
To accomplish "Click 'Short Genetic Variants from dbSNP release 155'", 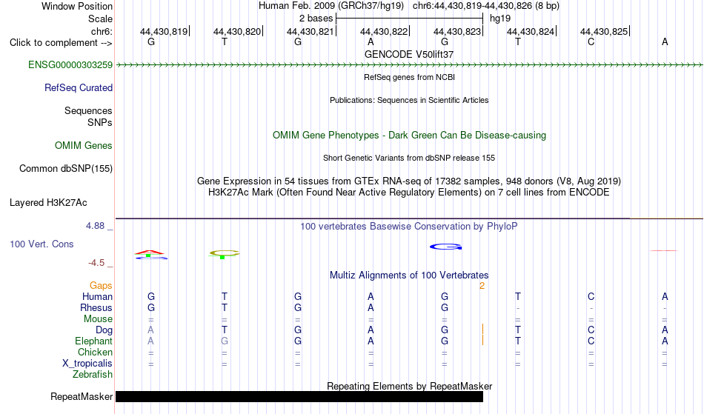I will 409,158.
